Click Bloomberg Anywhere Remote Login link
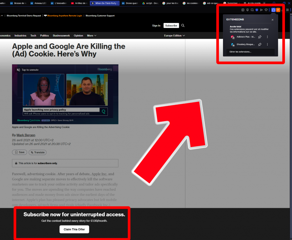 65,16
